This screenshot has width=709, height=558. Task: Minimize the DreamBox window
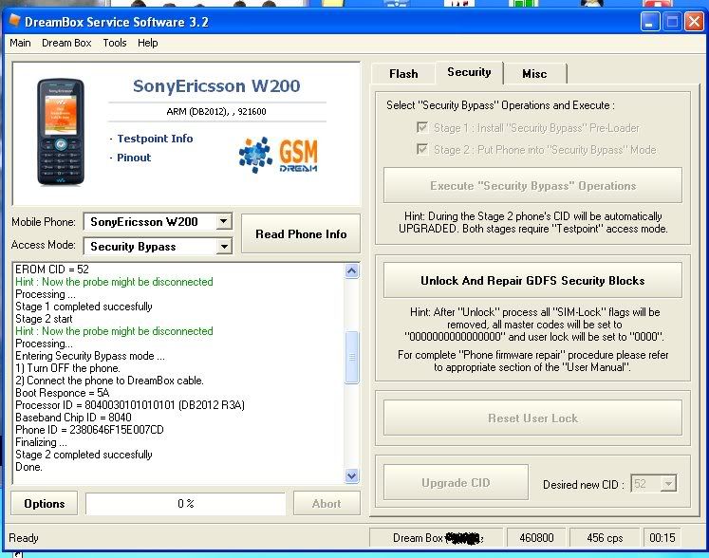(650, 21)
